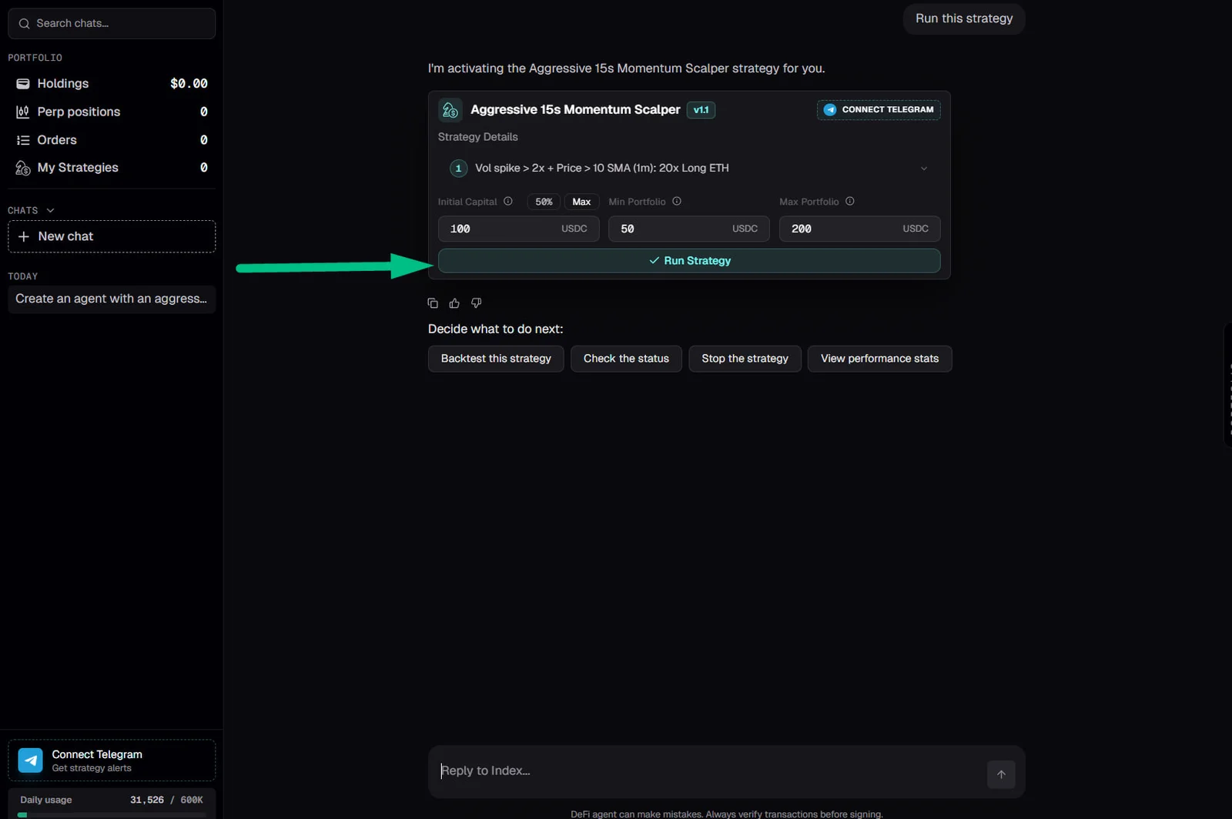This screenshot has width=1232, height=819.
Task: Choose Backtest this strategy
Action: tap(496, 359)
